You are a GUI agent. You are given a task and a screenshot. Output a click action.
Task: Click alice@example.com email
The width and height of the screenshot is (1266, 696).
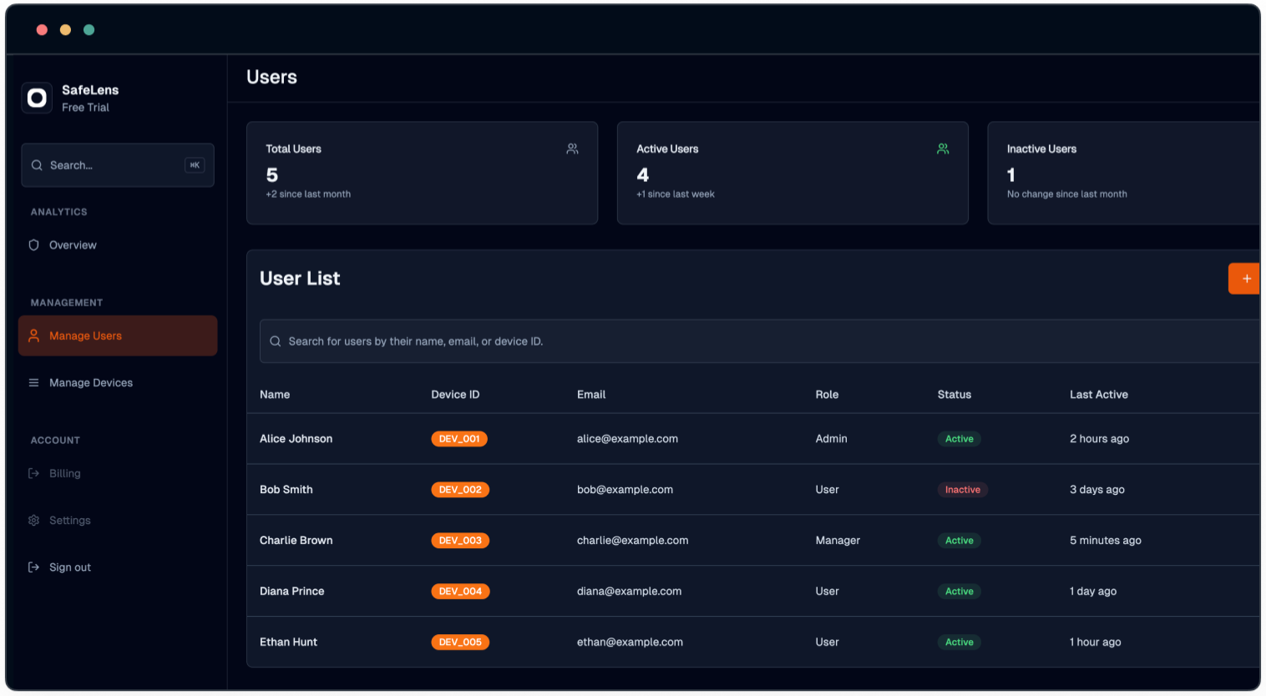(627, 439)
